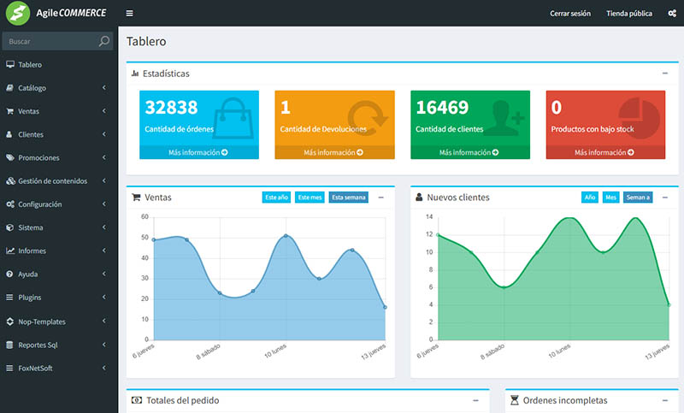Image resolution: width=684 pixels, height=413 pixels.
Task: Click the Tablero monitor icon in sidebar
Action: pyautogui.click(x=10, y=64)
